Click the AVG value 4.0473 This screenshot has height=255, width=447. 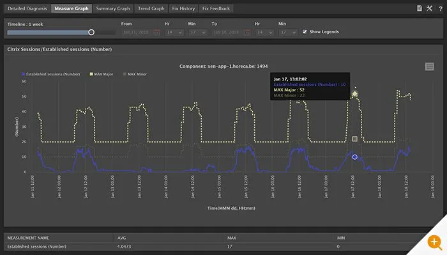pyautogui.click(x=125, y=247)
